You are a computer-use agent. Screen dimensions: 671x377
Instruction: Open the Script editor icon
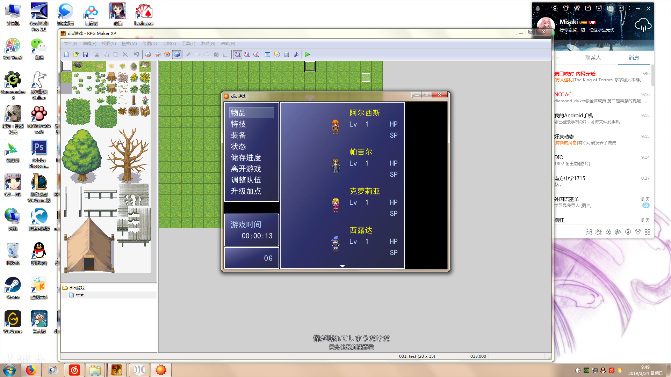coord(287,54)
